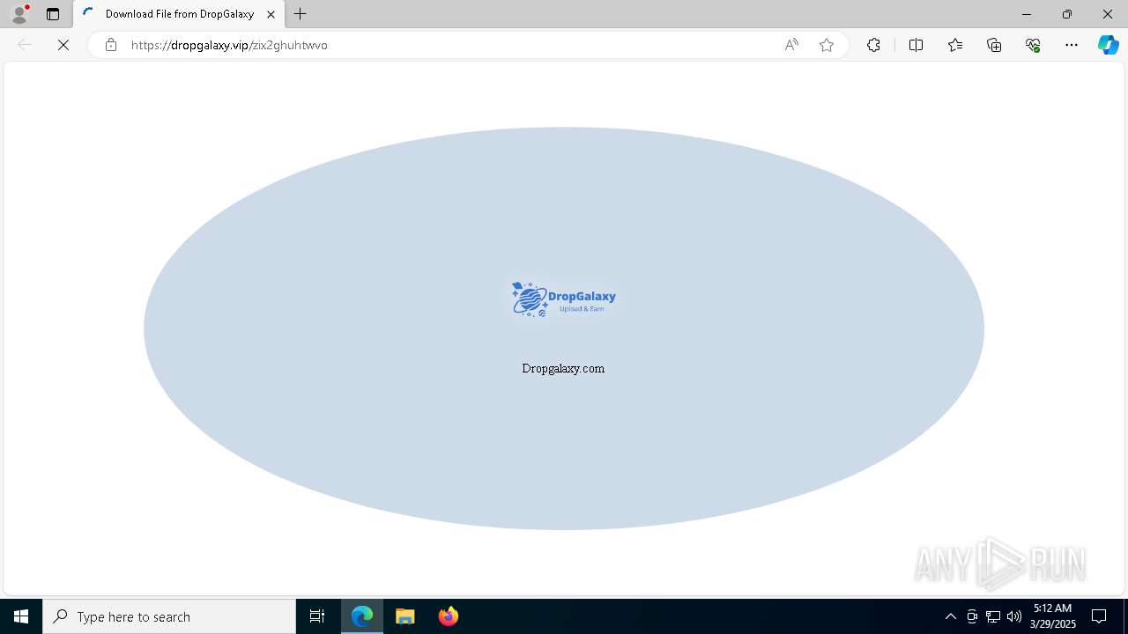Click the Type here to search box
This screenshot has height=634, width=1128.
coord(169,616)
